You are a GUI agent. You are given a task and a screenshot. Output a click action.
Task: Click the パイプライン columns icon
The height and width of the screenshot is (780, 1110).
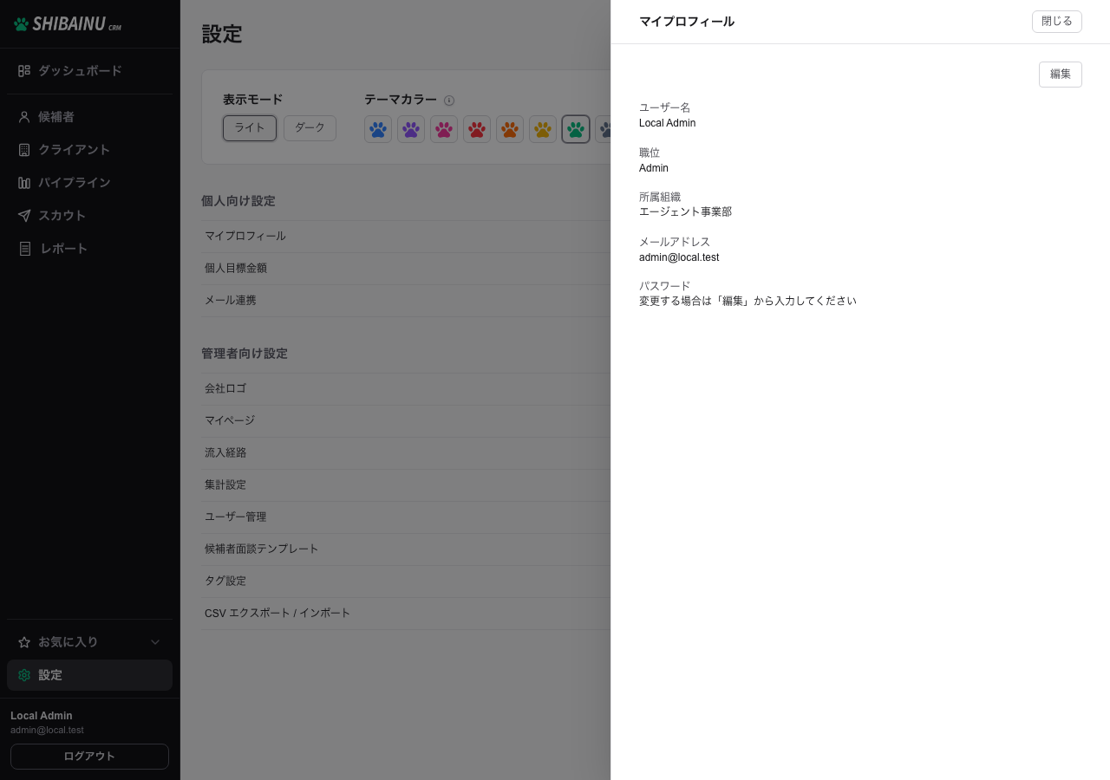(x=24, y=183)
